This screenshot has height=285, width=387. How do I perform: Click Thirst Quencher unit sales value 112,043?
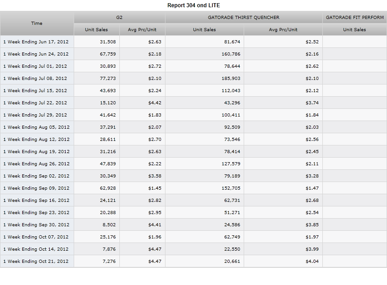pos(231,90)
